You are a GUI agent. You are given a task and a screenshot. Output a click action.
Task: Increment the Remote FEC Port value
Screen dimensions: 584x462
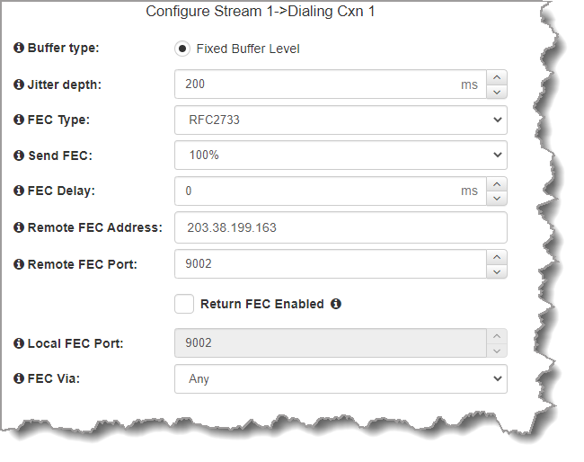[497, 257]
